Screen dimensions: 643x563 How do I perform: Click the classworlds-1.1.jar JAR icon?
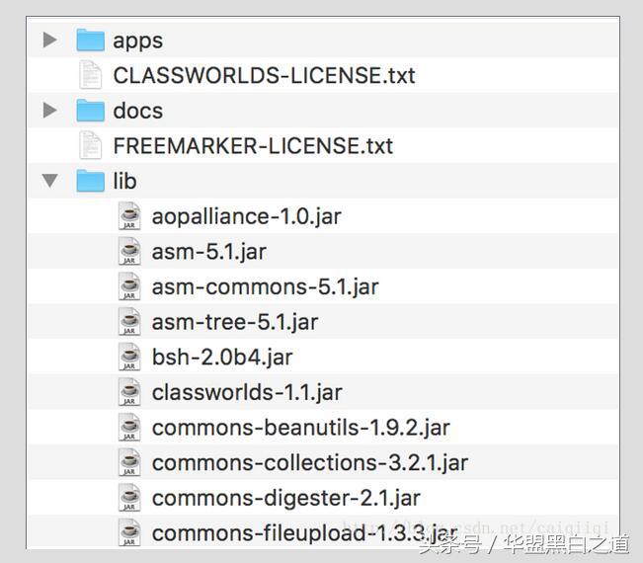click(129, 392)
